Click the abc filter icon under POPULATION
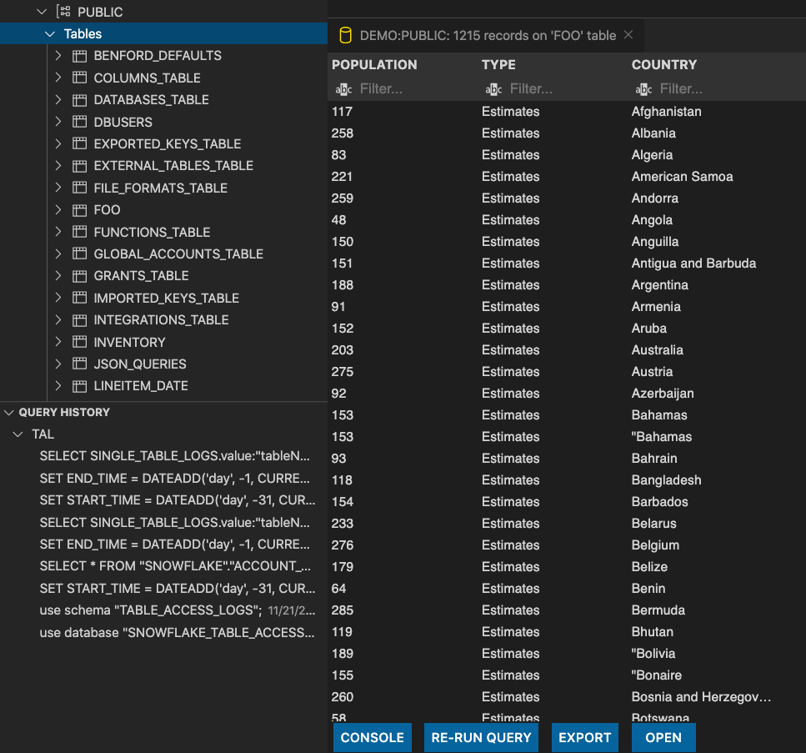 click(343, 89)
